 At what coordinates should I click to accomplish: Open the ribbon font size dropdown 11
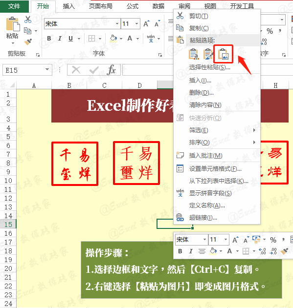point(136,24)
